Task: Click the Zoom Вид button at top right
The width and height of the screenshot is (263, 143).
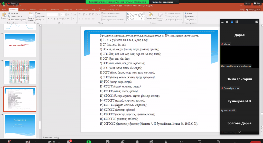Action: [x=257, y=3]
